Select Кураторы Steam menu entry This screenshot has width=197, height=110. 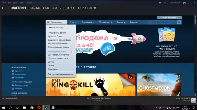click(55, 36)
